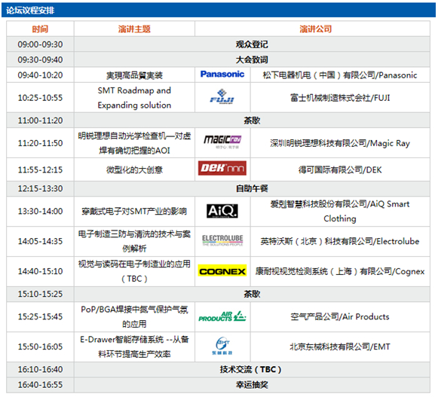This screenshot has width=438, height=400.
Task: Click the Panasonic logo
Action: click(222, 75)
